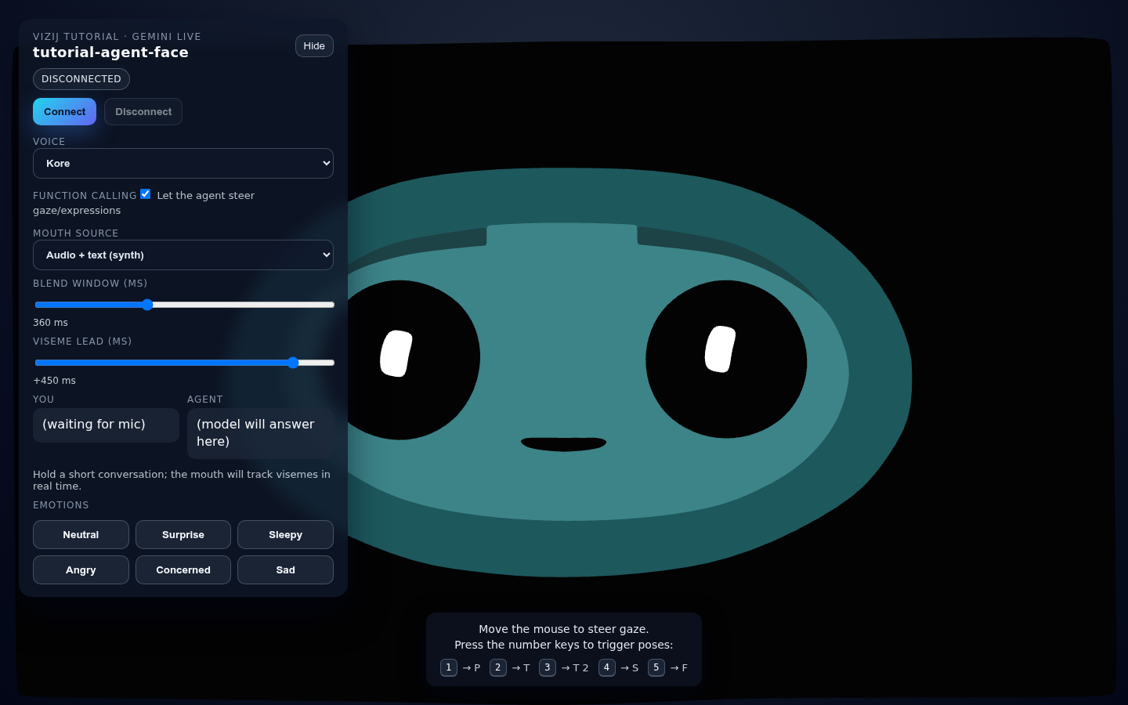The image size is (1128, 705).
Task: Click the Viseme Lead slider handle
Action: tap(293, 363)
